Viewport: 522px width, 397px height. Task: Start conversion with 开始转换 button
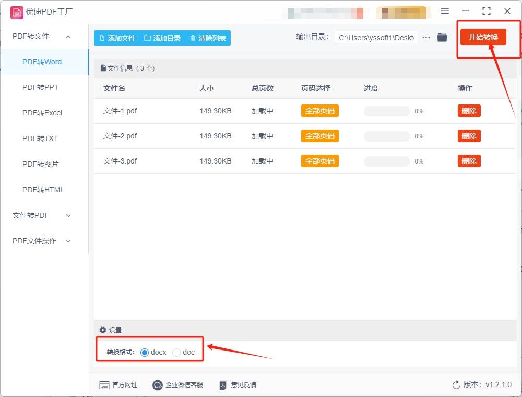point(483,37)
